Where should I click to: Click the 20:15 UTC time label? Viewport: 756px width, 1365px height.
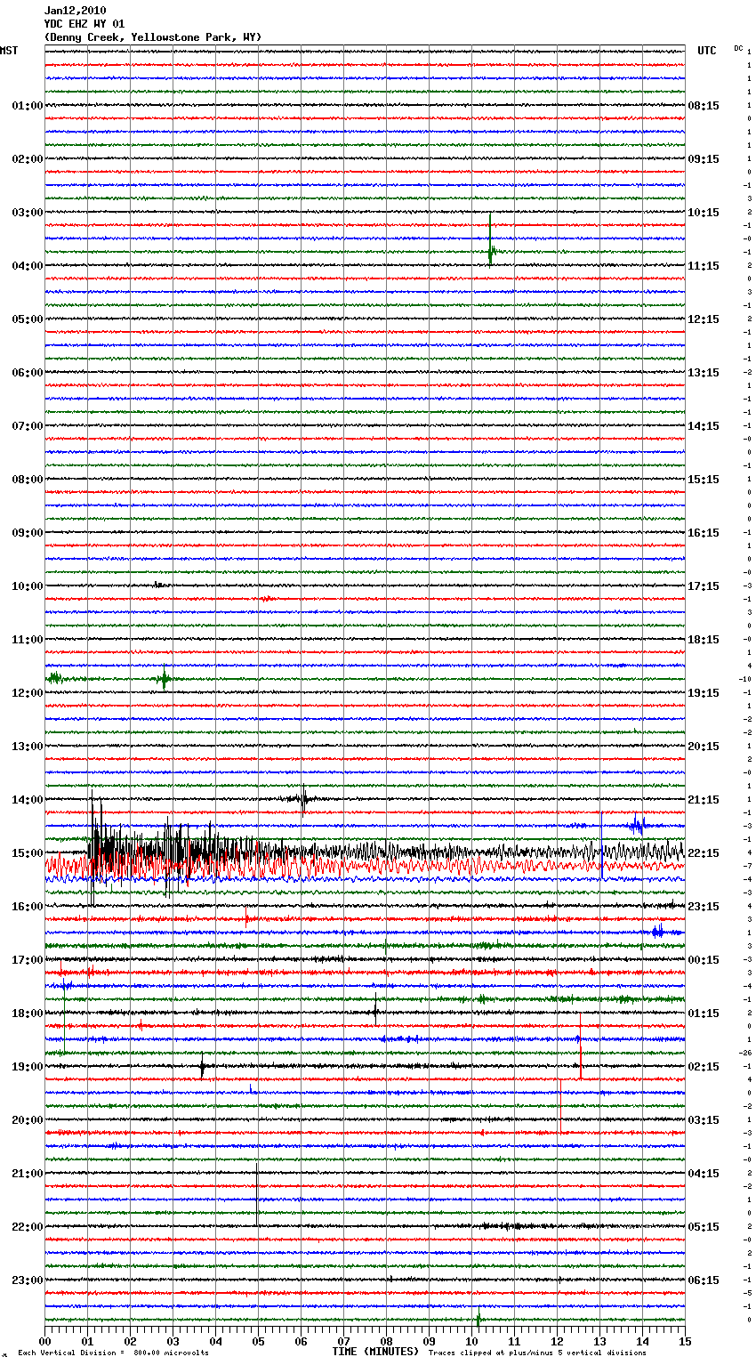704,747
